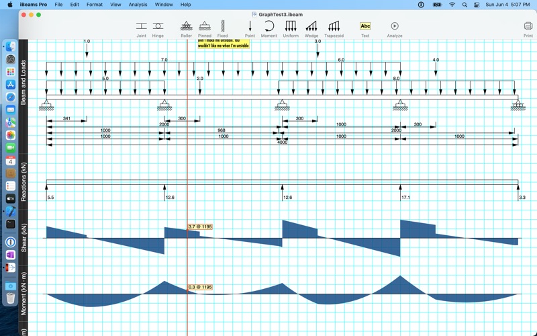This screenshot has width=537, height=336.
Task: Open Reminders from the Dock
Action: (x=11, y=186)
